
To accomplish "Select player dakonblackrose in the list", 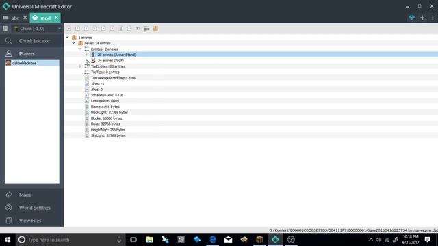I will coord(32,63).
